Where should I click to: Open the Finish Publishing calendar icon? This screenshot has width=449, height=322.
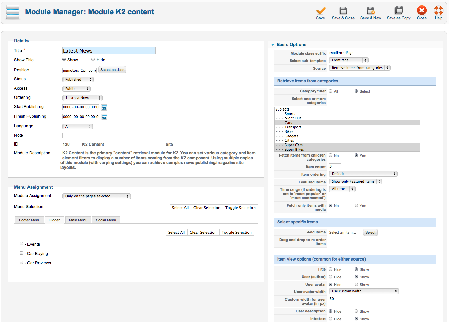(x=104, y=117)
